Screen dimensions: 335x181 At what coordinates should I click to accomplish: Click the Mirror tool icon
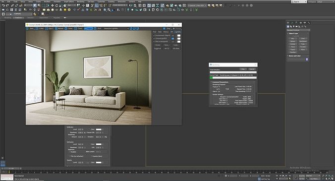[x=131, y=5]
